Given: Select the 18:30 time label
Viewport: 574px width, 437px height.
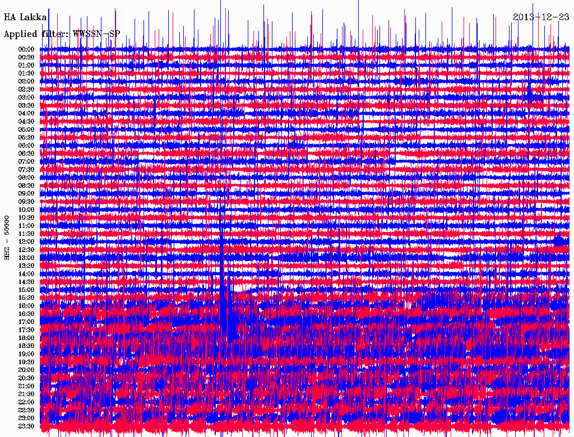Looking at the screenshot, I should coord(26,346).
